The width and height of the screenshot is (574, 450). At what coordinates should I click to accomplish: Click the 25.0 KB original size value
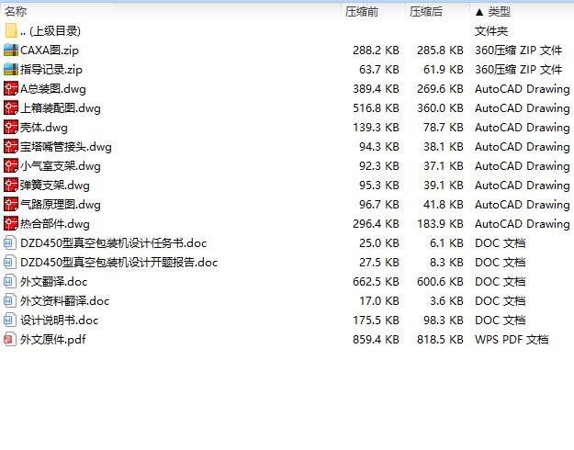379,243
